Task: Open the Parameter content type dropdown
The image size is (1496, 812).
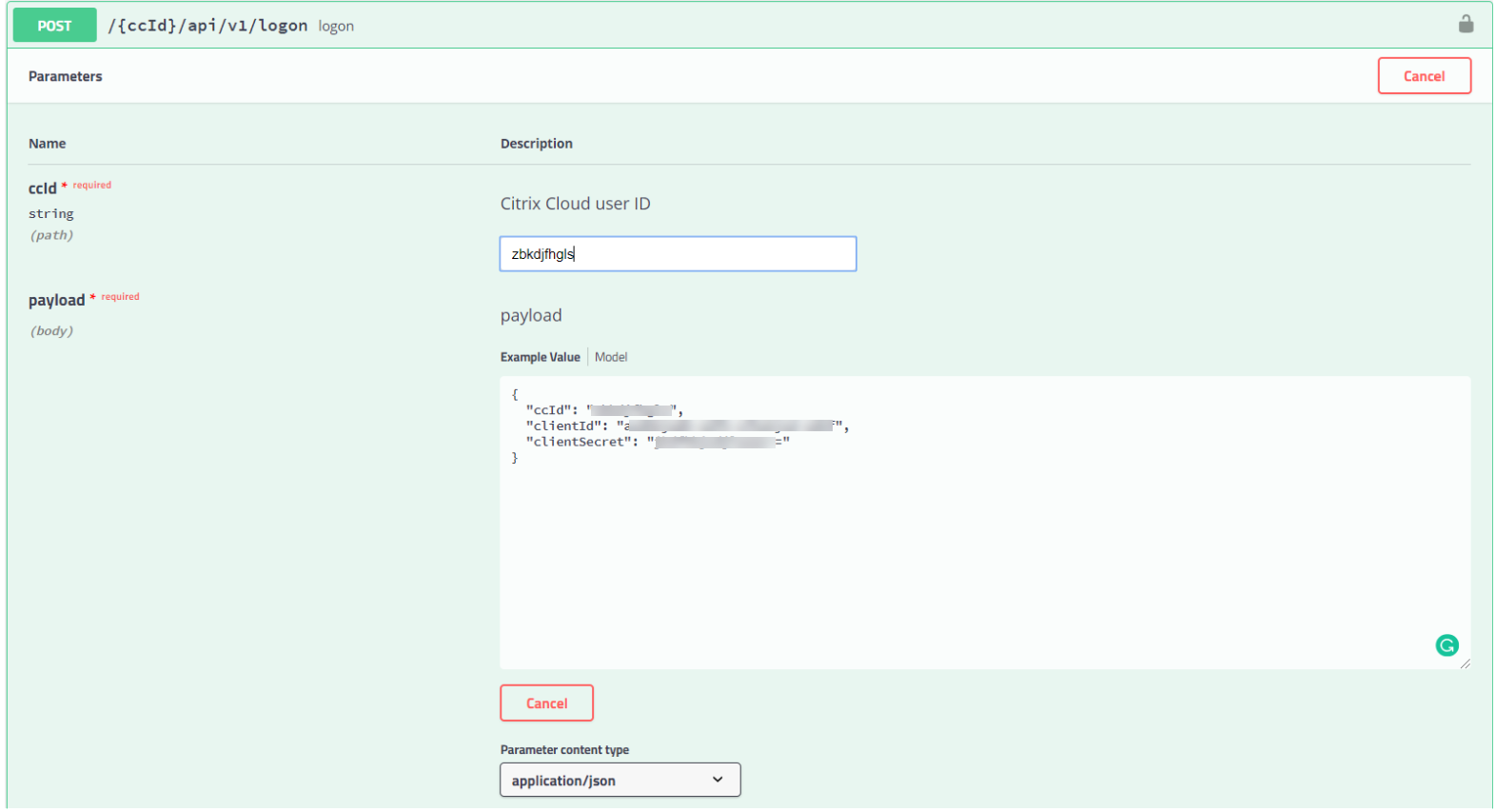Action: [x=620, y=781]
